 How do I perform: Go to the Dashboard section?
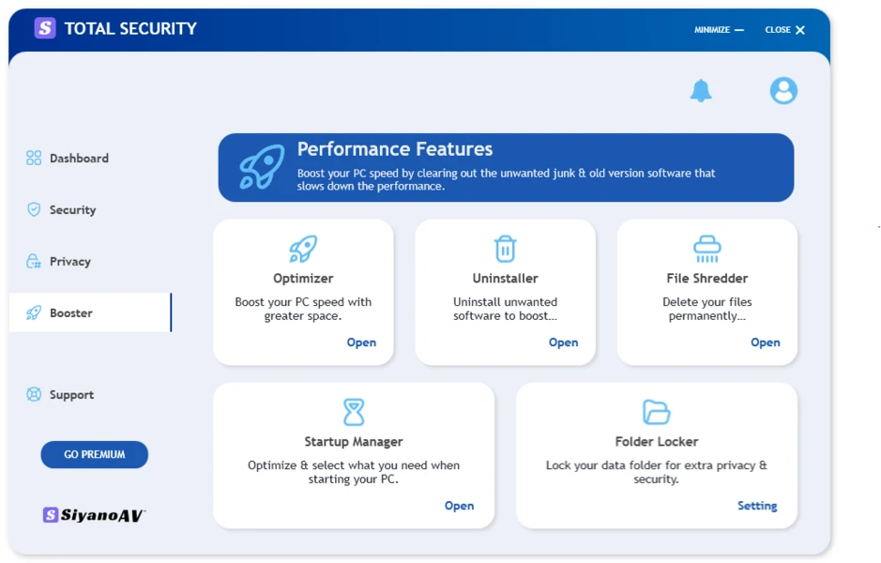(x=79, y=159)
